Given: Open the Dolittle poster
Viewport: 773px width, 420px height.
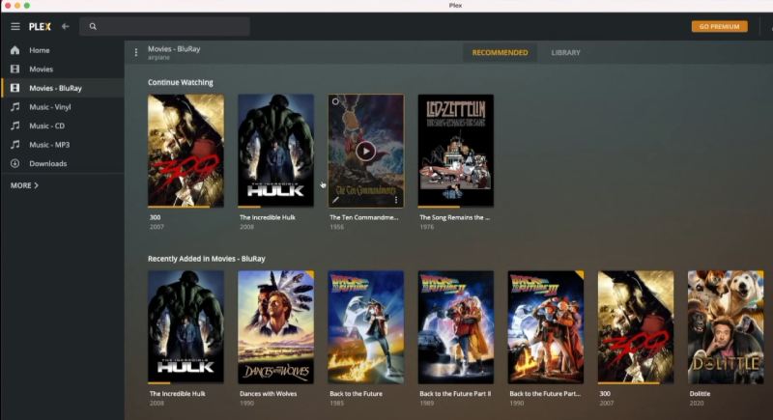Looking at the screenshot, I should pyautogui.click(x=726, y=327).
